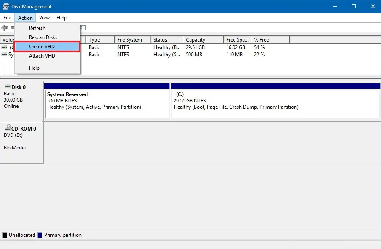Click the disk drive icon beside Disk 0
Image resolution: width=381 pixels, height=249 pixels.
(x=8, y=87)
